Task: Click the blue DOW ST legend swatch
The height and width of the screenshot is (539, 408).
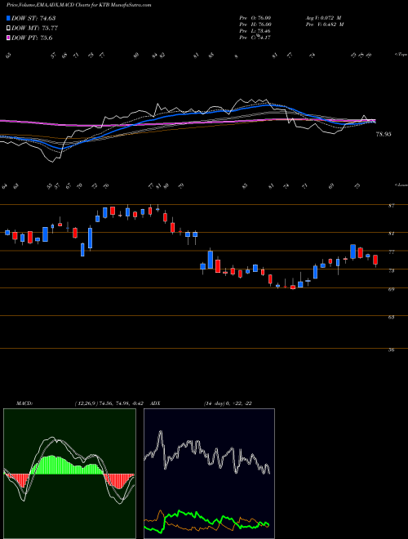Action: [8, 18]
